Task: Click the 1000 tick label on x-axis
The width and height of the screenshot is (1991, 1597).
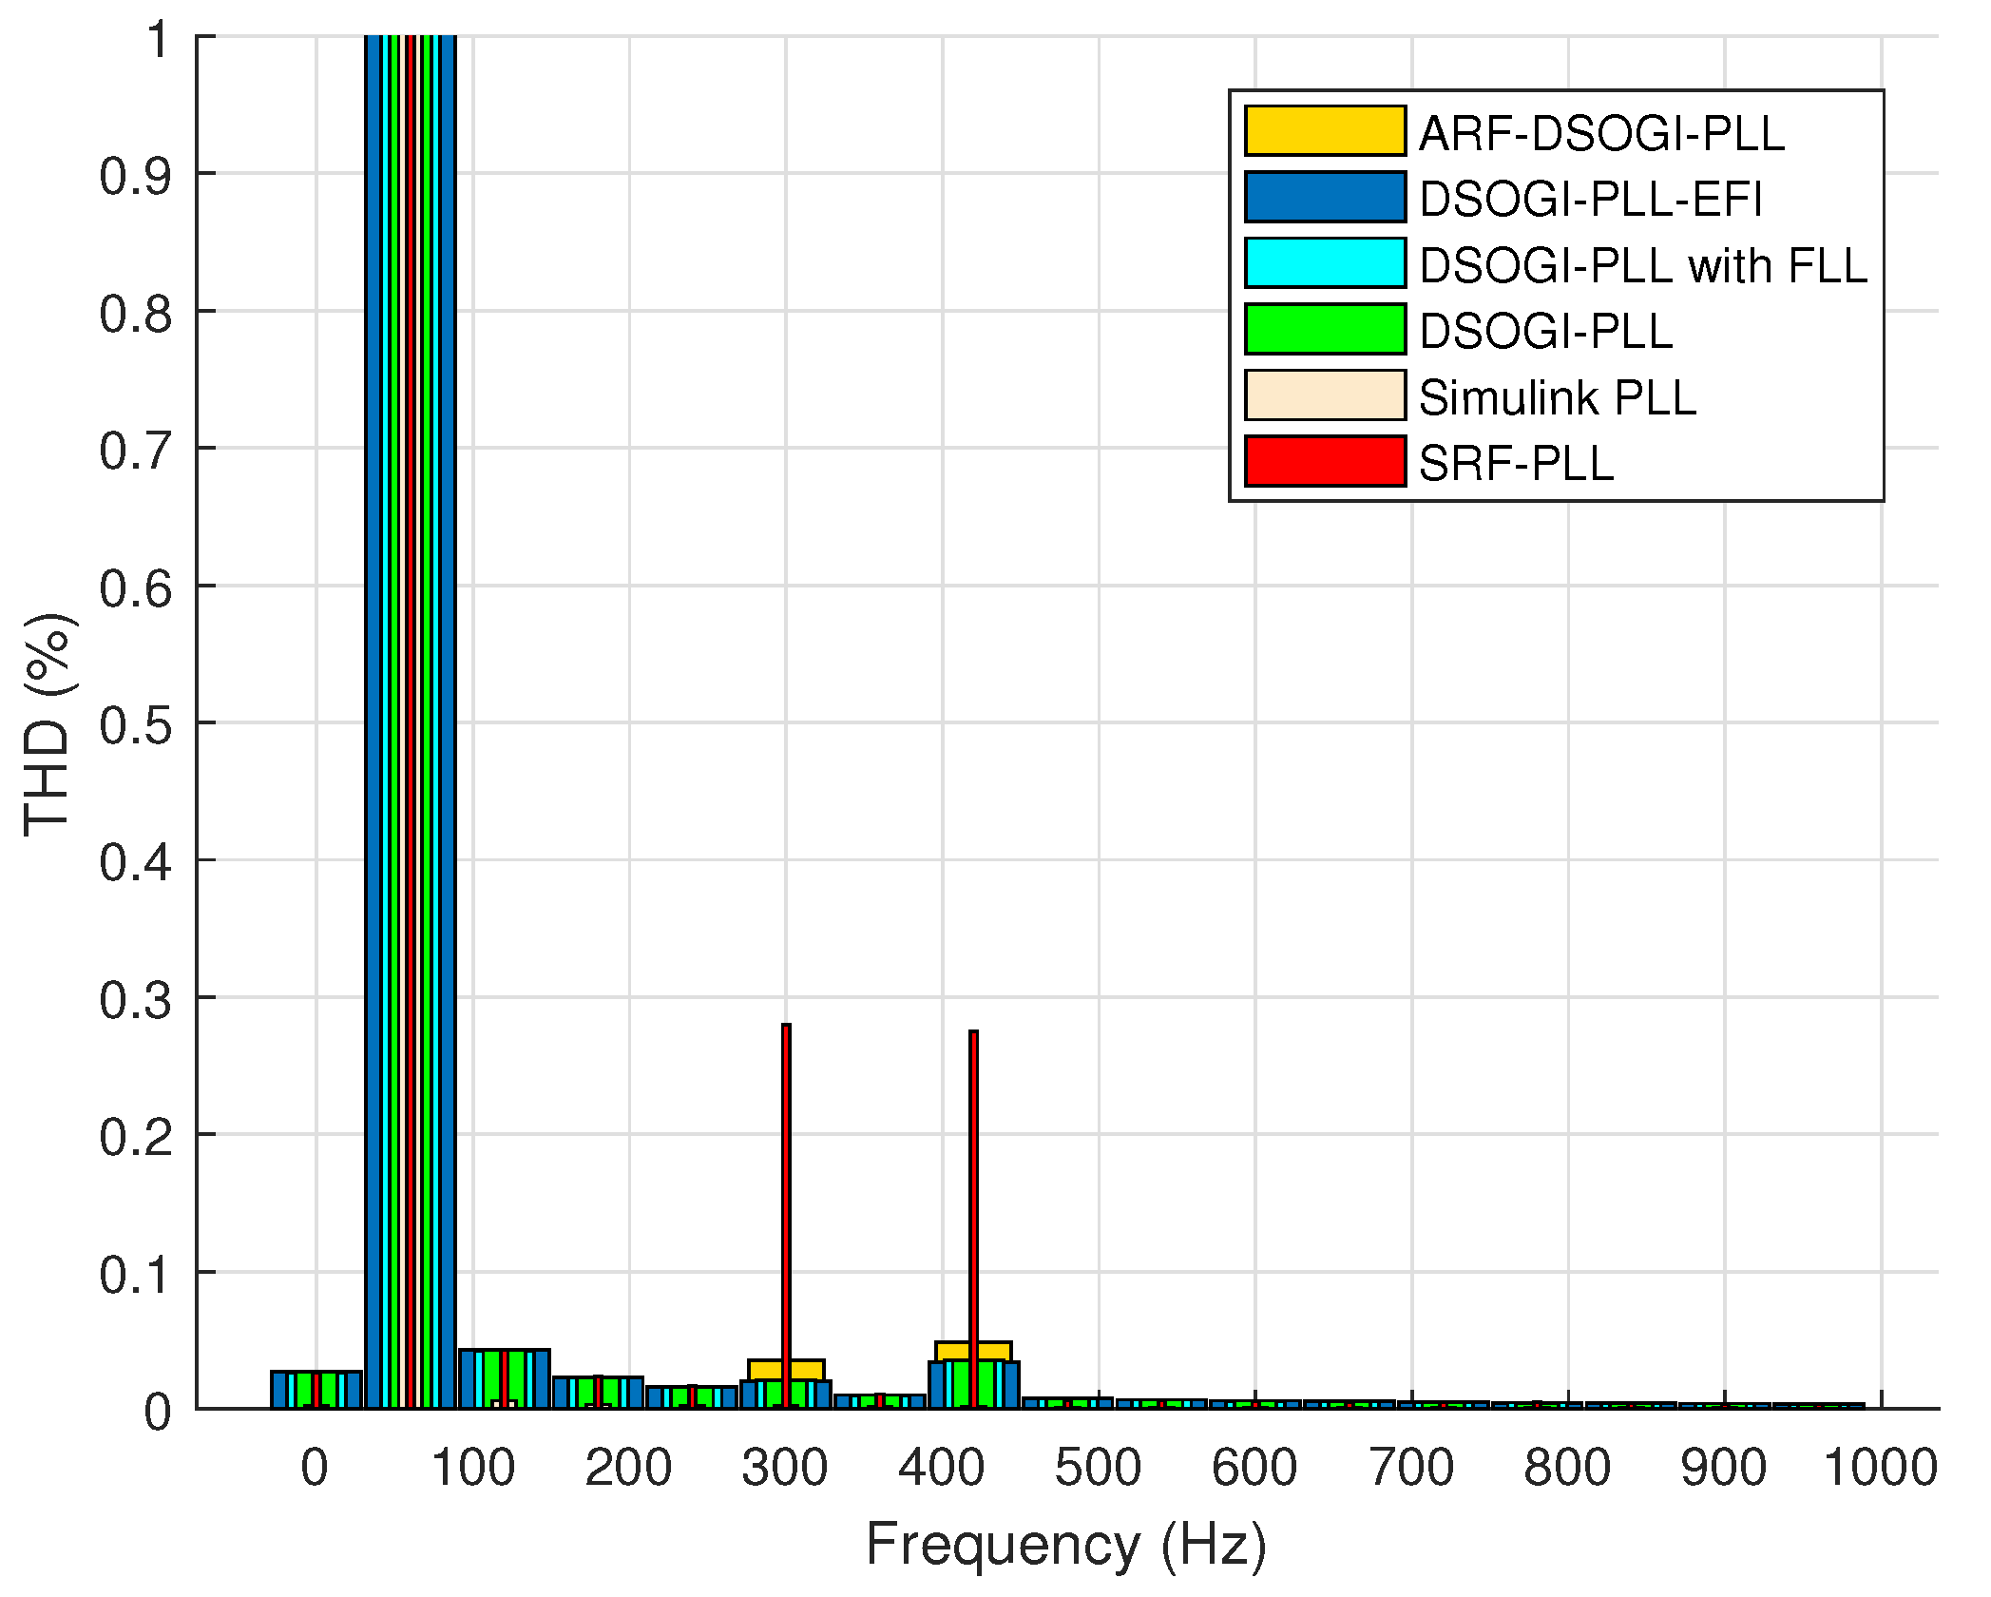Action: 1880,1467
